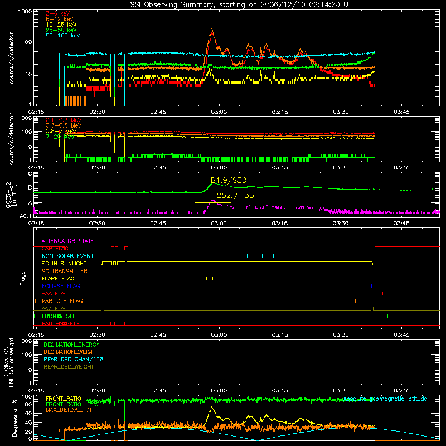Click the PARTICLE_FLAG label
446x446 pixels.
(x=62, y=301)
